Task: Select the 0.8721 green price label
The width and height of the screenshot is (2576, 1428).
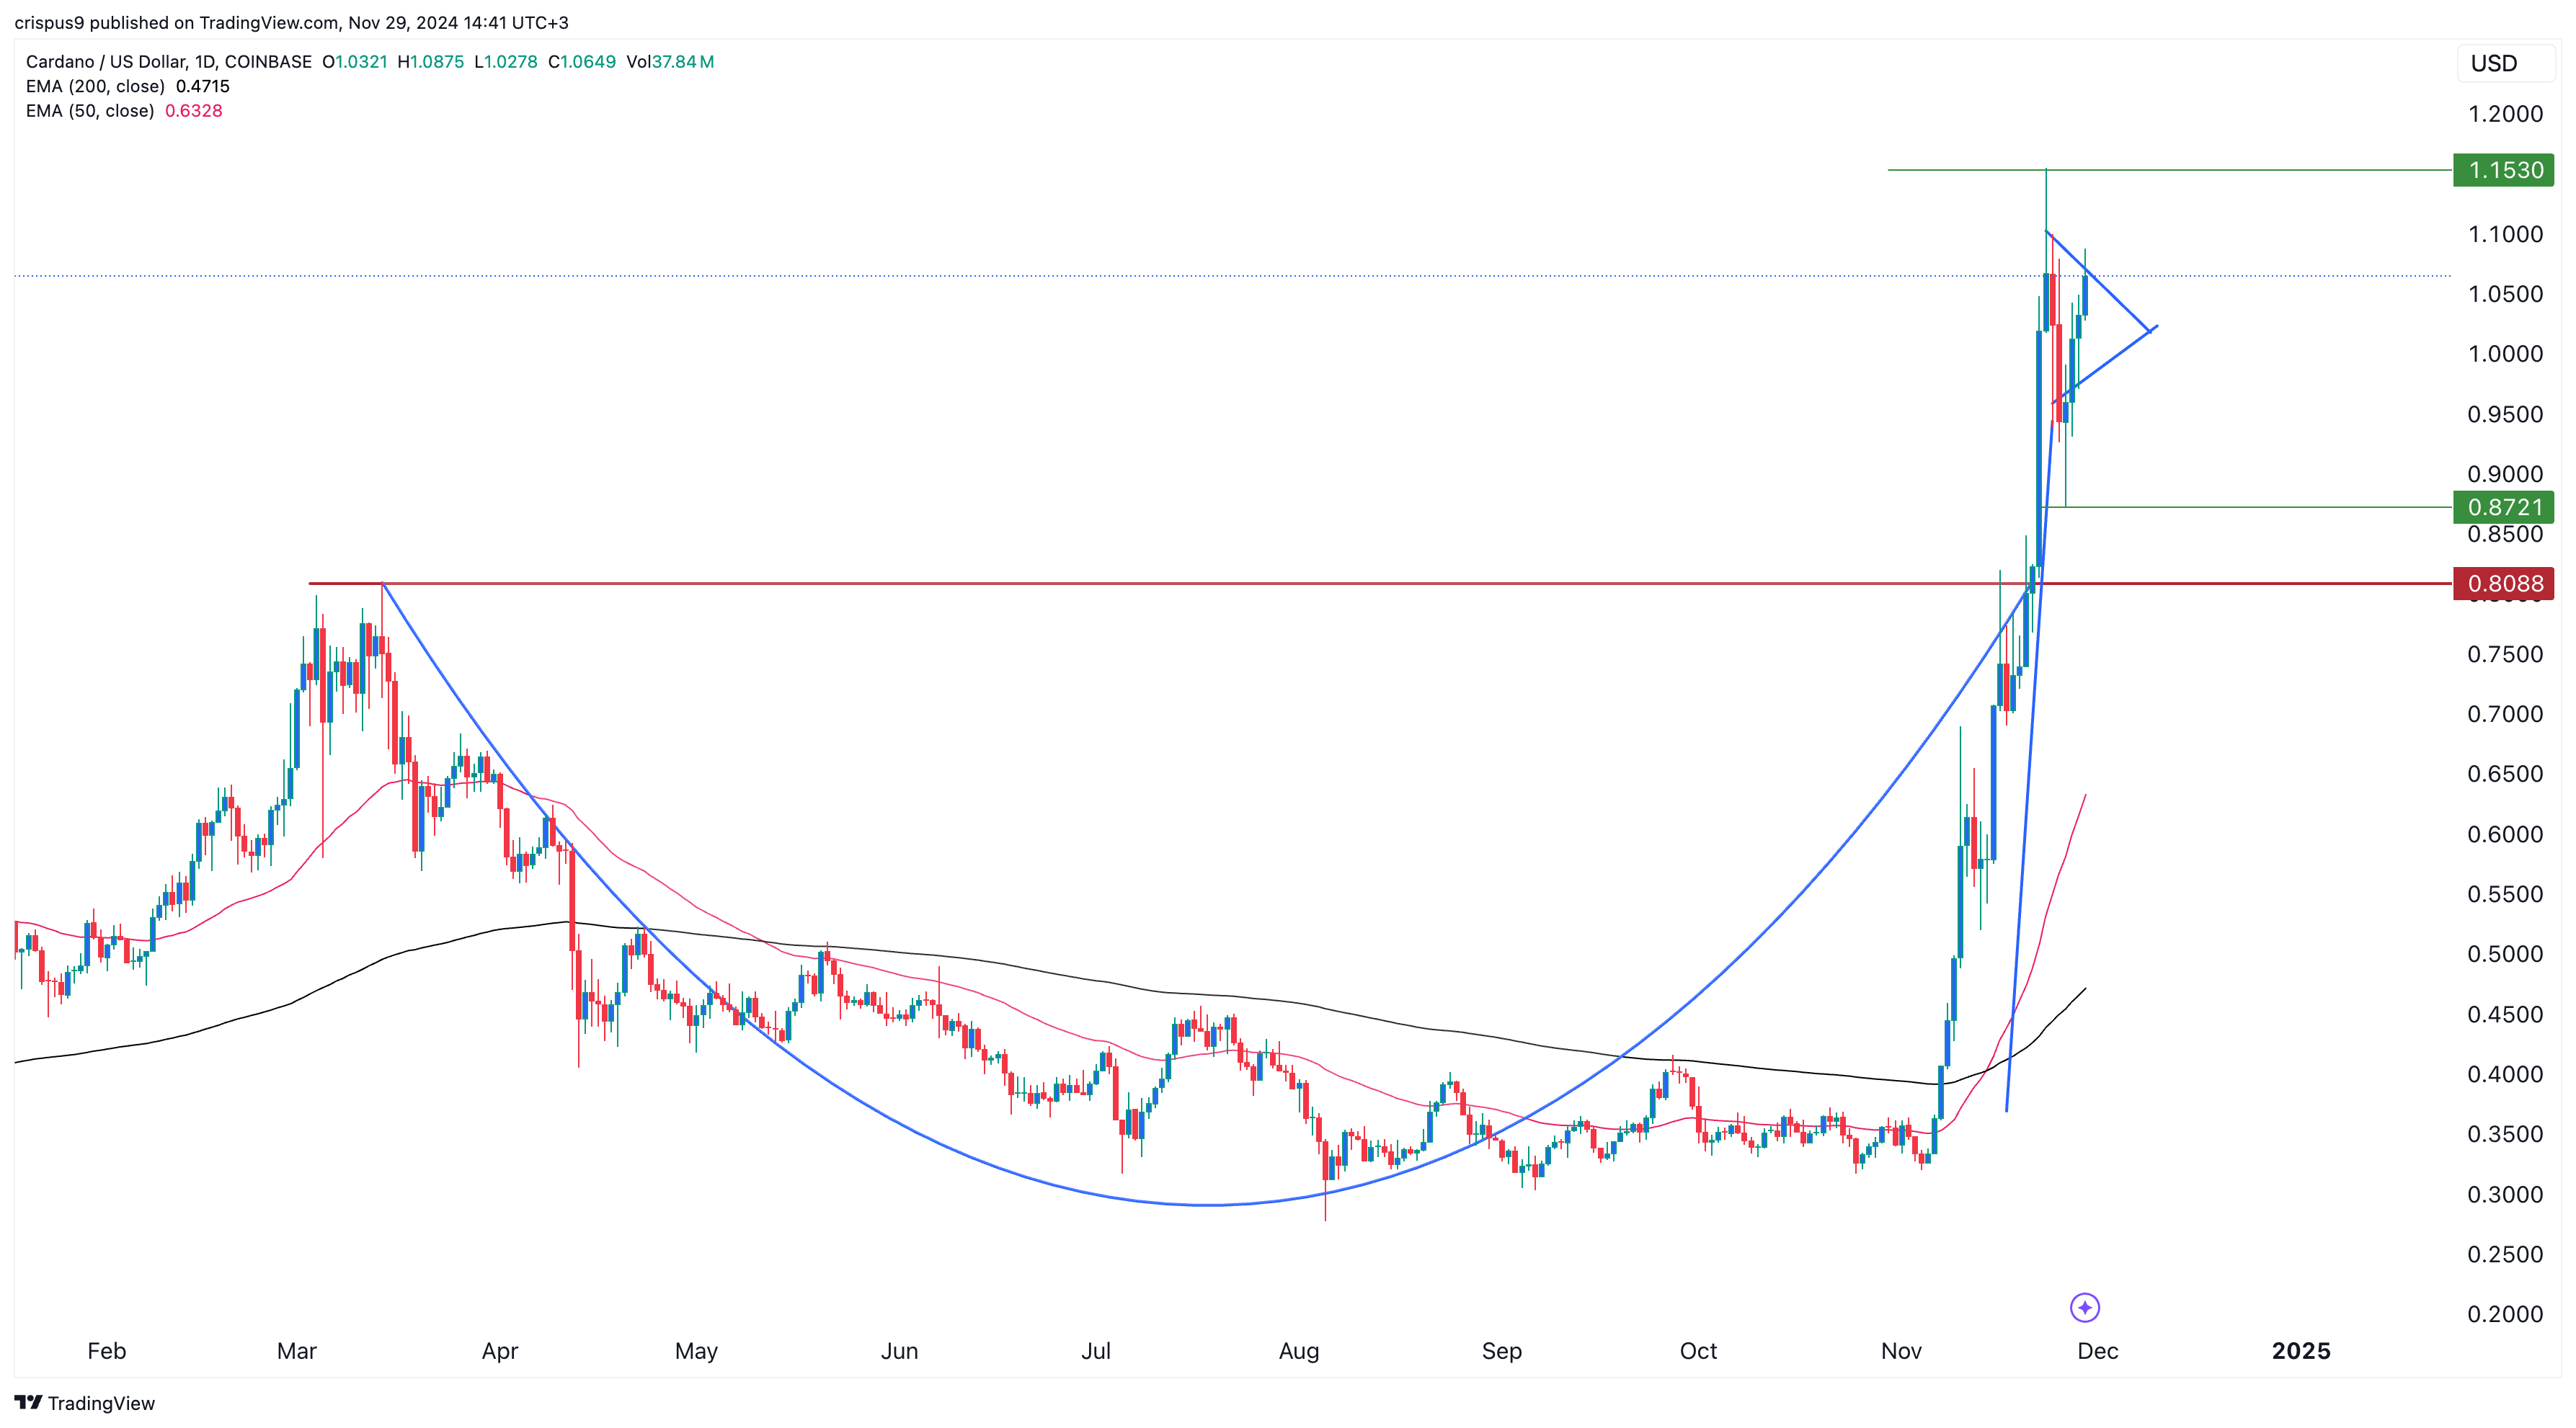Action: (x=2504, y=507)
